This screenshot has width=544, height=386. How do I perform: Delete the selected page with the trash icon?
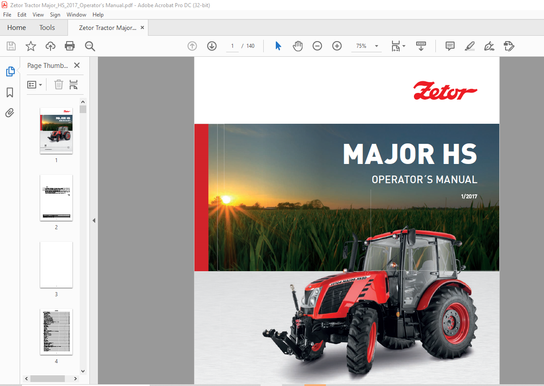(x=59, y=84)
